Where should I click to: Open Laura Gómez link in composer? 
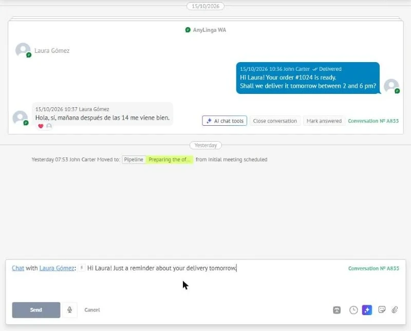pyautogui.click(x=57, y=268)
